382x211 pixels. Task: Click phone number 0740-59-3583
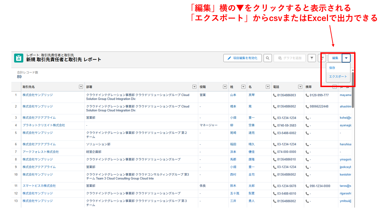(x=287, y=126)
